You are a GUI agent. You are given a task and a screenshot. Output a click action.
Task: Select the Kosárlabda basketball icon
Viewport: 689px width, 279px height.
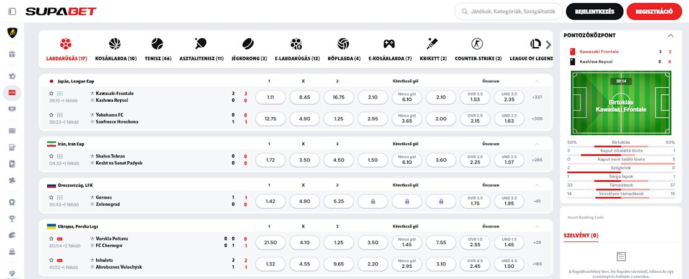coord(115,43)
